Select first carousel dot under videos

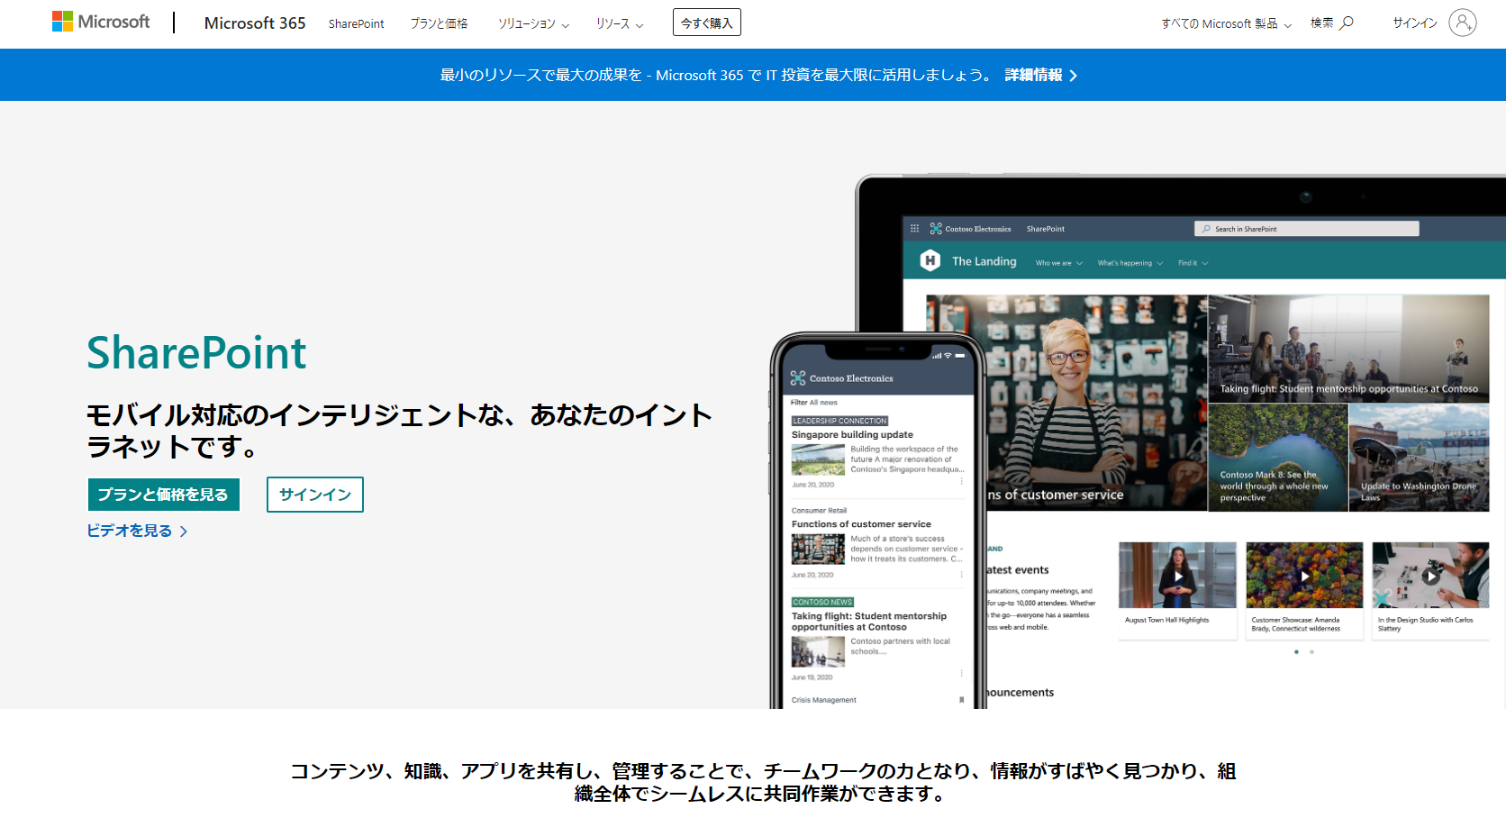pyautogui.click(x=1296, y=651)
